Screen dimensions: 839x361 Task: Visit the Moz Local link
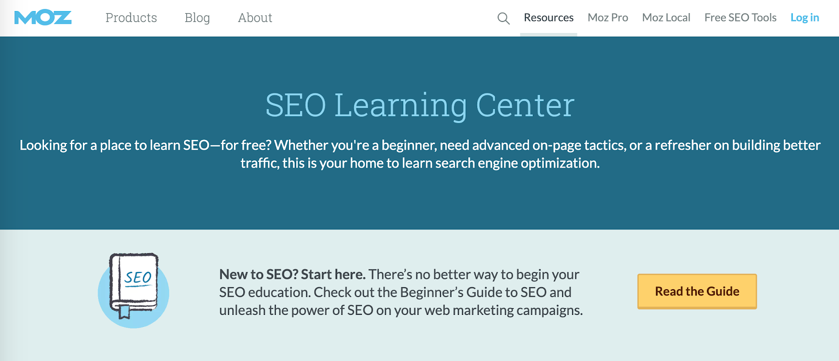point(666,18)
